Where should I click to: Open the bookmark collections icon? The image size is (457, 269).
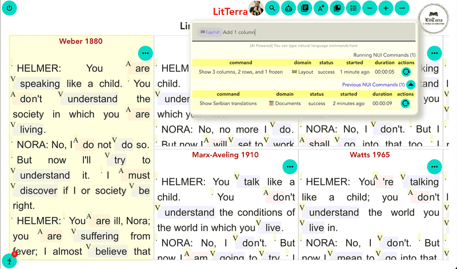(337, 8)
